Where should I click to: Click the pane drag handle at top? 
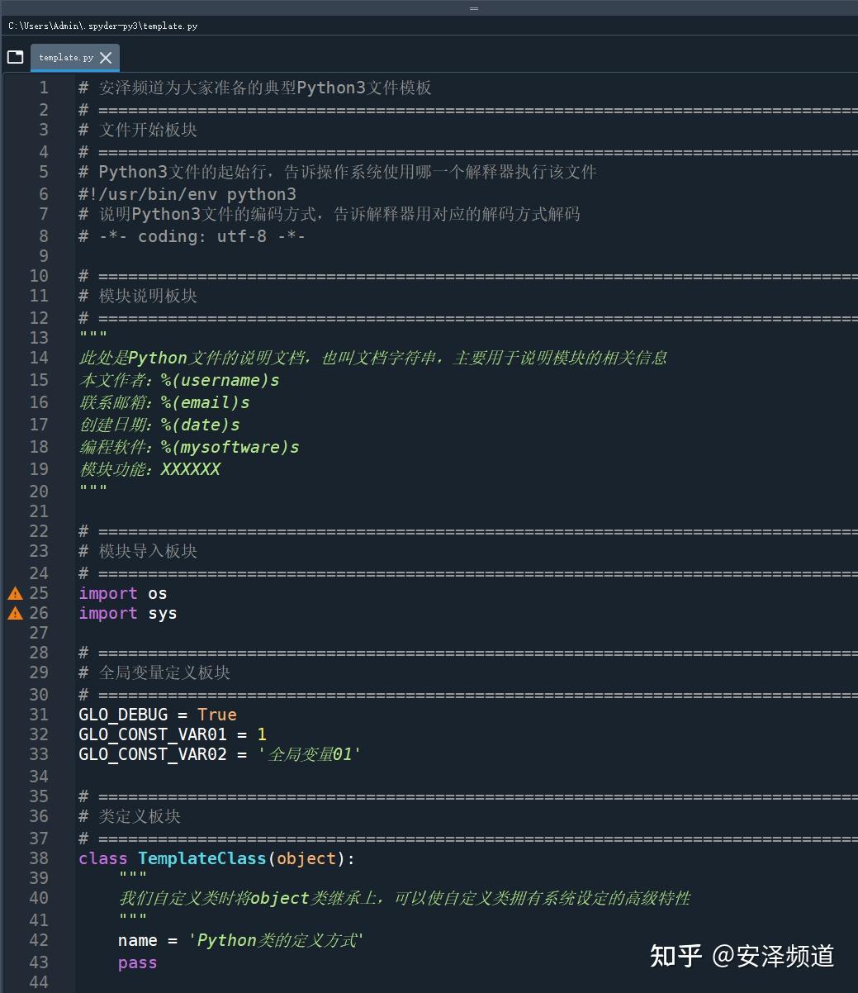click(x=474, y=7)
